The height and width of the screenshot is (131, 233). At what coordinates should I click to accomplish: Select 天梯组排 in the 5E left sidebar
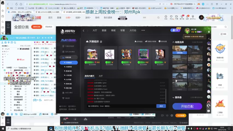(69, 63)
